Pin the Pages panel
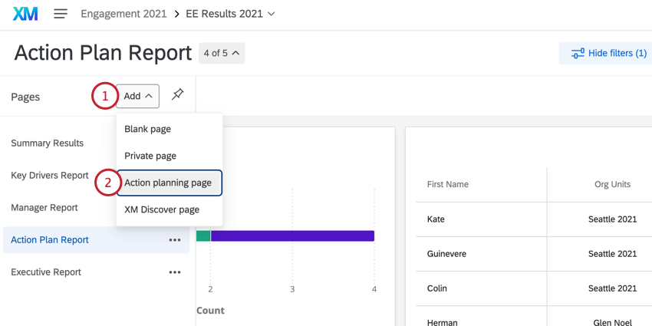The height and width of the screenshot is (326, 652). tap(177, 94)
